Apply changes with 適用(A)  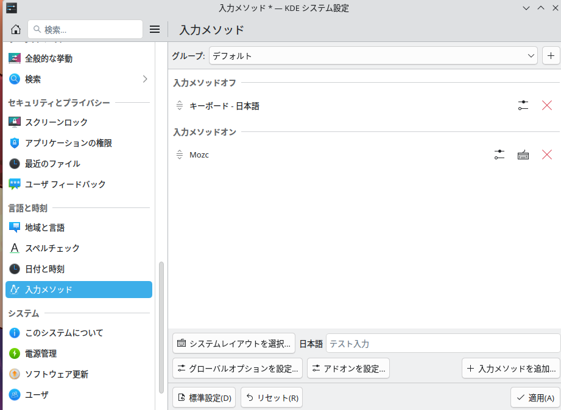tap(535, 397)
